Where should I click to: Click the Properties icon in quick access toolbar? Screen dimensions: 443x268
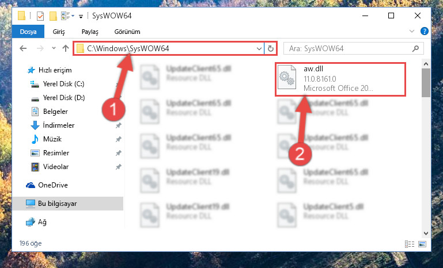coord(40,16)
